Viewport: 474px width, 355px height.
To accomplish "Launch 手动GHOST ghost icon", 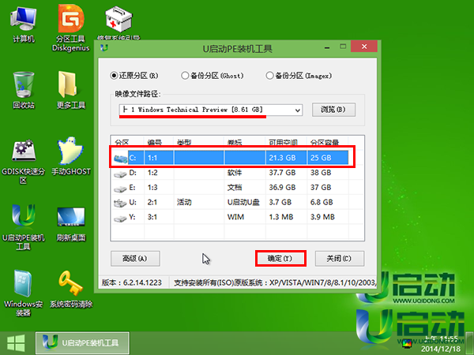I will [71, 156].
